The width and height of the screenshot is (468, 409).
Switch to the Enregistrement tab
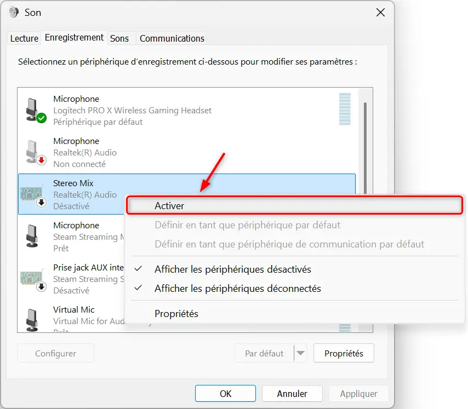74,38
